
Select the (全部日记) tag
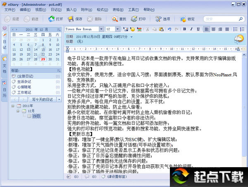point(36,76)
